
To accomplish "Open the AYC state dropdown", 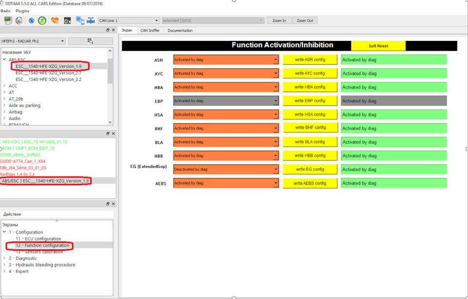I will click(226, 74).
